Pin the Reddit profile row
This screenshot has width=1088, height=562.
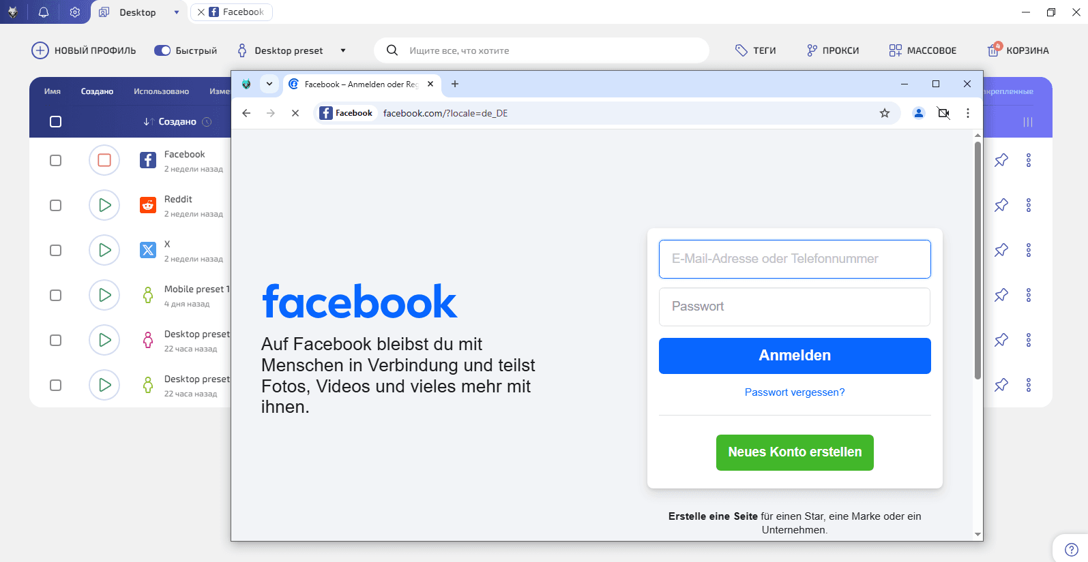[1001, 205]
